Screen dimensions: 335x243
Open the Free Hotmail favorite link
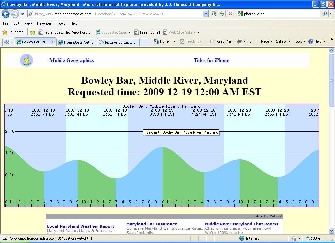tap(147, 32)
